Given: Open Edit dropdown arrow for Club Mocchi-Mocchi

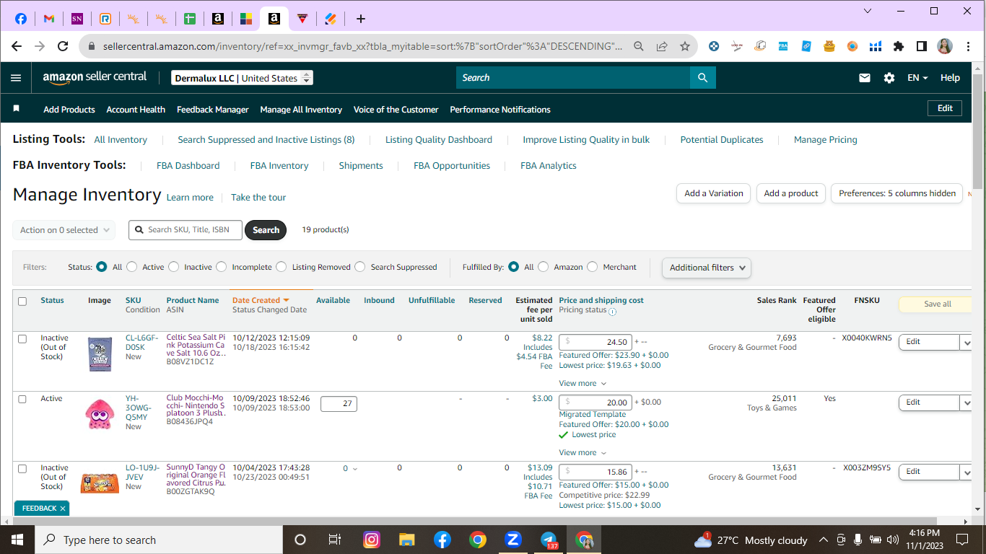Looking at the screenshot, I should click(x=966, y=403).
